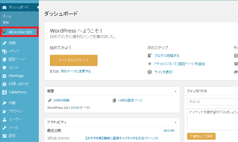Open the 【おすすめ集】簡単に画像キャプチャする方法 post link
The width and height of the screenshot is (238, 142).
coord(122,138)
